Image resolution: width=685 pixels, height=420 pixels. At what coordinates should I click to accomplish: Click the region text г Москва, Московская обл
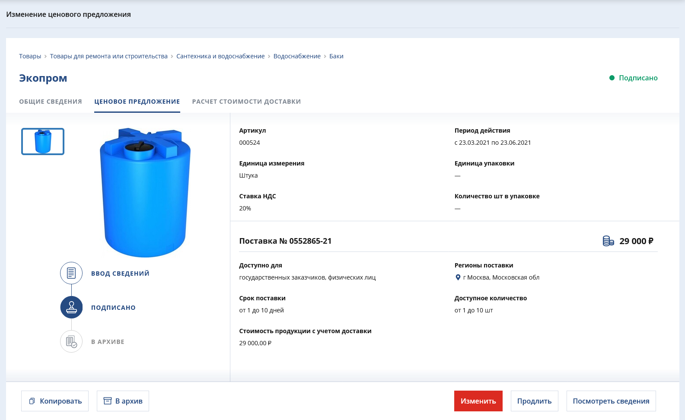tap(501, 277)
